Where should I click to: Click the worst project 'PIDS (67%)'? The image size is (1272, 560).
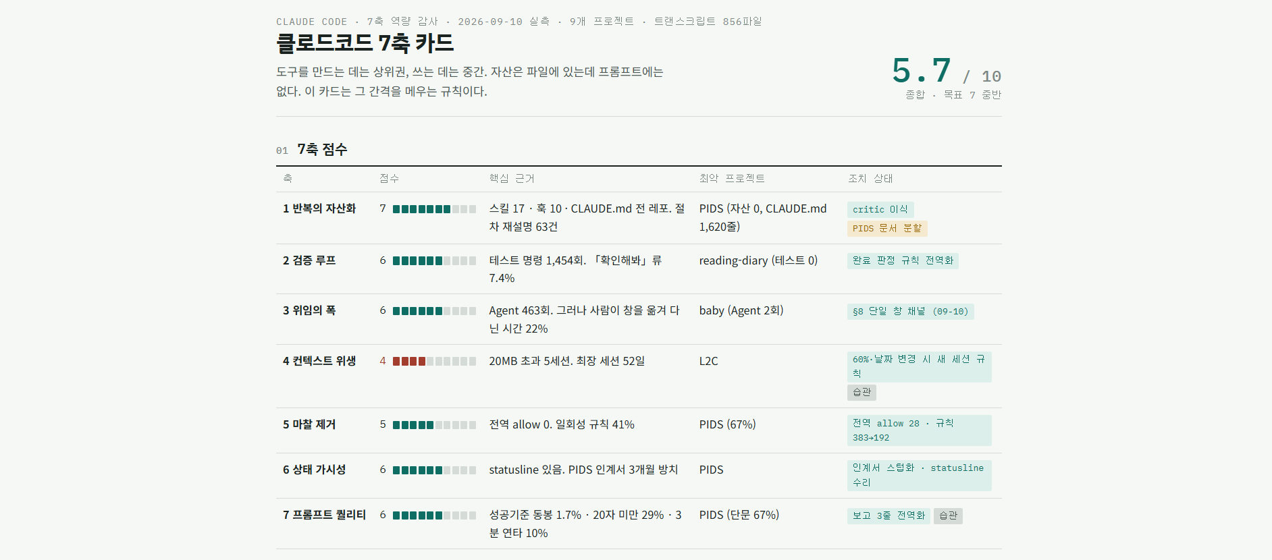[x=728, y=425]
